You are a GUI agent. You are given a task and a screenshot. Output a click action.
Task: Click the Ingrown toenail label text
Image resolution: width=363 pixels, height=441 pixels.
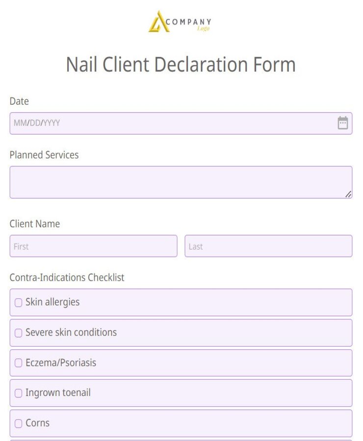58,393
